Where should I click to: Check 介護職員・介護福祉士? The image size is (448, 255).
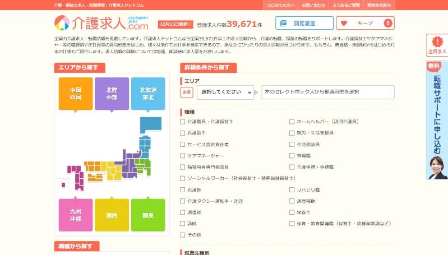pos(183,122)
